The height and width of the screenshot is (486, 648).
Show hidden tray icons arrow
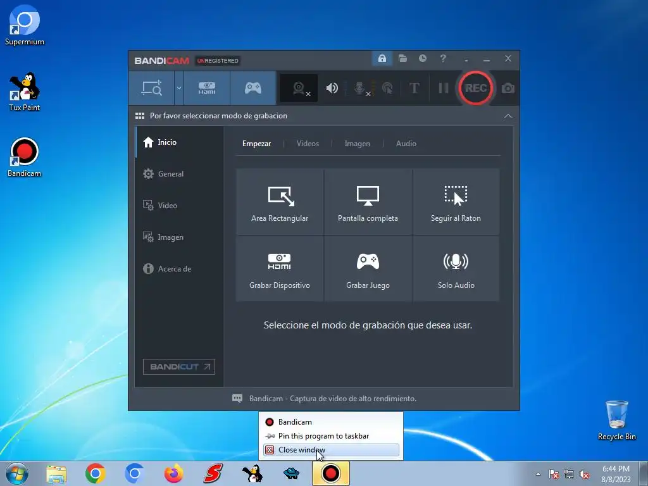point(538,474)
